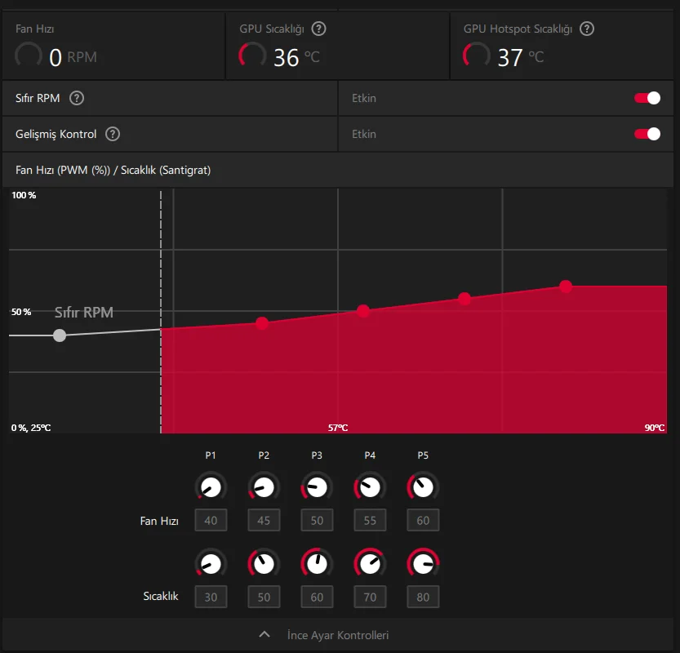The width and height of the screenshot is (680, 653).
Task: Click help icon beside GPU Hotspot Sıcaklığı
Action: pos(587,29)
